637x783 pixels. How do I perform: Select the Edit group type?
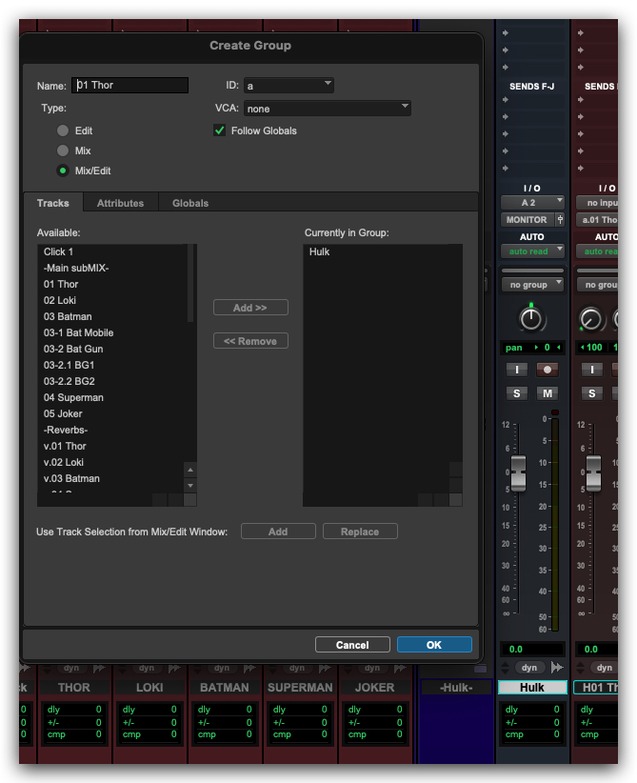pos(63,130)
